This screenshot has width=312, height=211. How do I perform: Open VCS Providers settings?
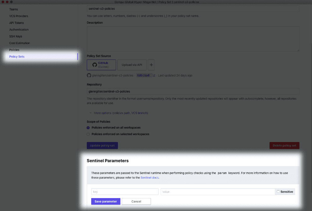click(x=19, y=16)
